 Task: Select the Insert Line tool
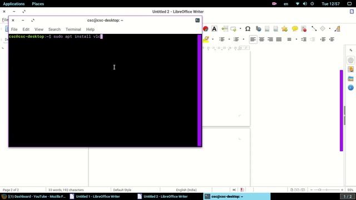[314, 28]
